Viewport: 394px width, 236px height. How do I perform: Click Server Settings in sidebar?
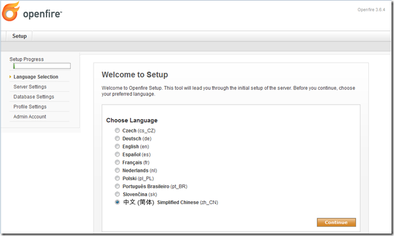click(x=30, y=87)
